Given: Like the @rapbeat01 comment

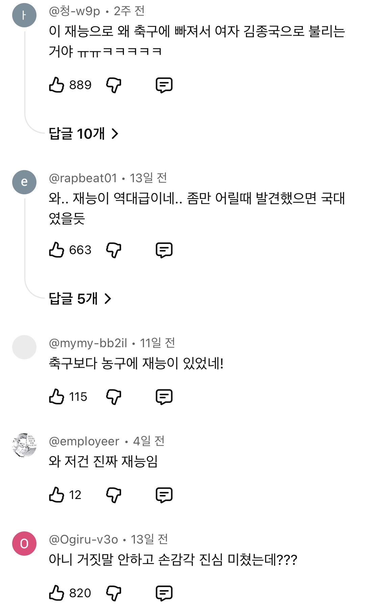Looking at the screenshot, I should click(x=56, y=250).
